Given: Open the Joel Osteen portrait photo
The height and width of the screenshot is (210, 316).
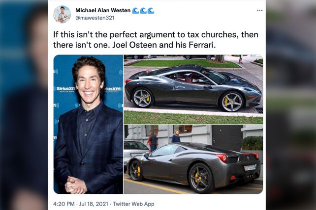Looking at the screenshot, I should (88, 124).
